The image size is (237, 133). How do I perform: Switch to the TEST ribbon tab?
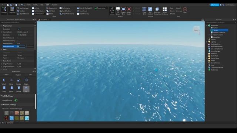pos(42,5)
